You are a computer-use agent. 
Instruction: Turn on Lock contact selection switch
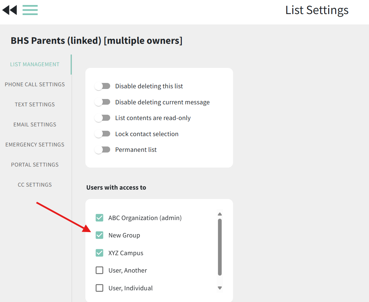point(102,134)
